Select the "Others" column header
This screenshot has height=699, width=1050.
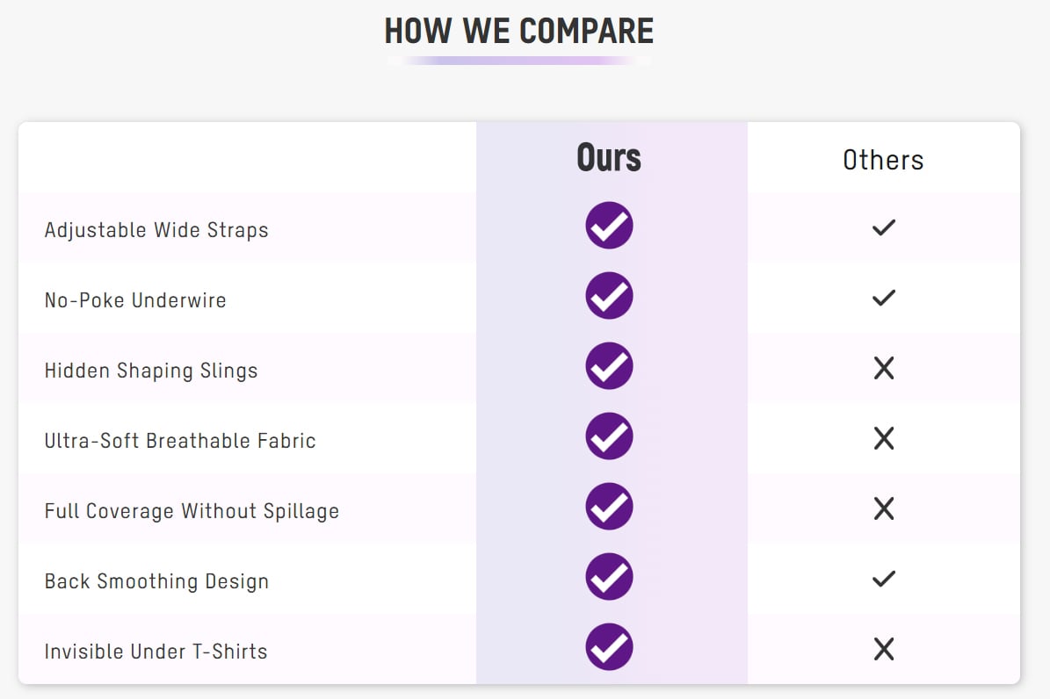coord(883,160)
